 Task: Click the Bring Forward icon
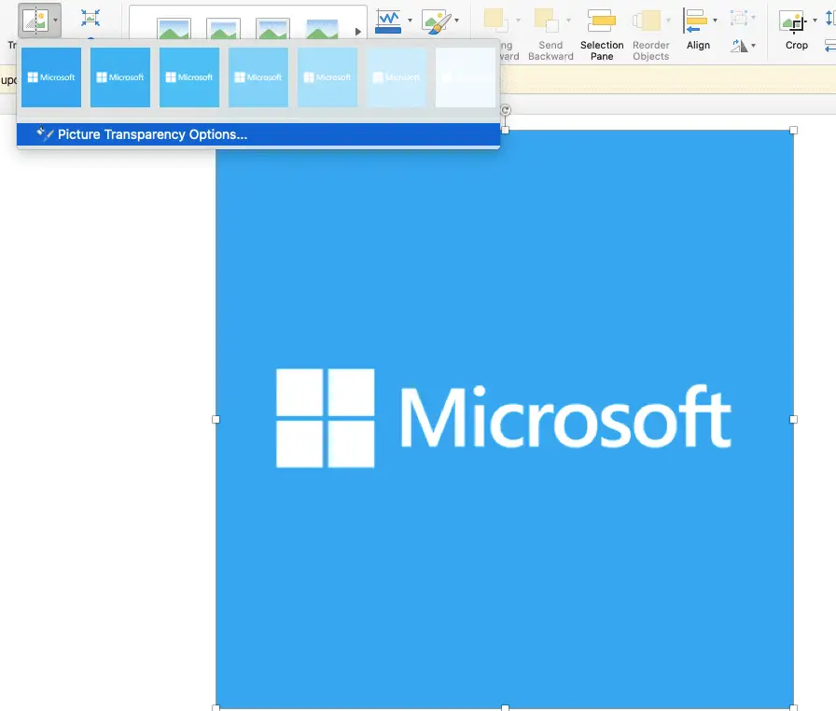pyautogui.click(x=495, y=21)
